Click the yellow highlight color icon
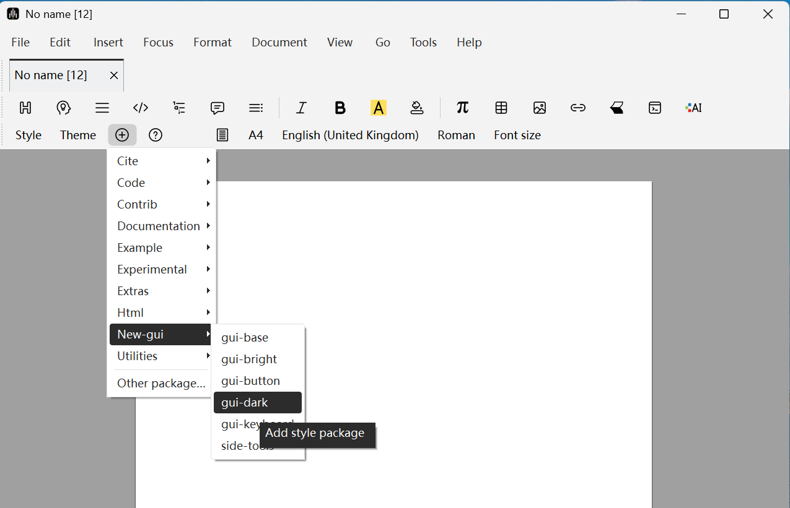790x508 pixels. pyautogui.click(x=378, y=108)
